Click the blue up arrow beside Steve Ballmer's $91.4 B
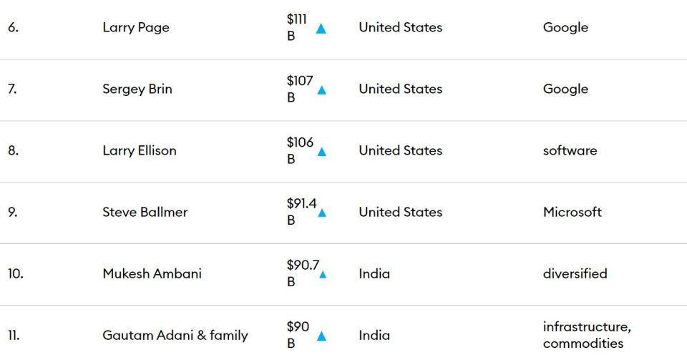This screenshot has height=360, width=687. click(x=322, y=213)
